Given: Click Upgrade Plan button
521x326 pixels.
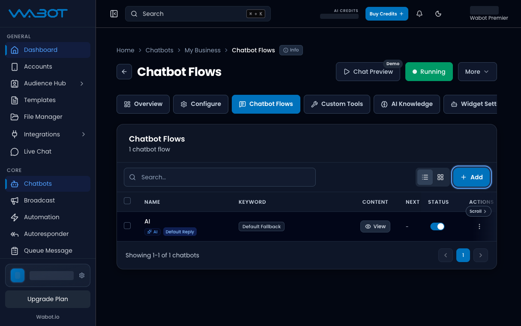Looking at the screenshot, I should pyautogui.click(x=48, y=299).
